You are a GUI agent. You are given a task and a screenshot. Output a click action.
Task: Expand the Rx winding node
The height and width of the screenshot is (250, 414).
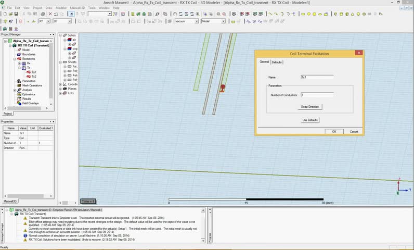[19, 63]
